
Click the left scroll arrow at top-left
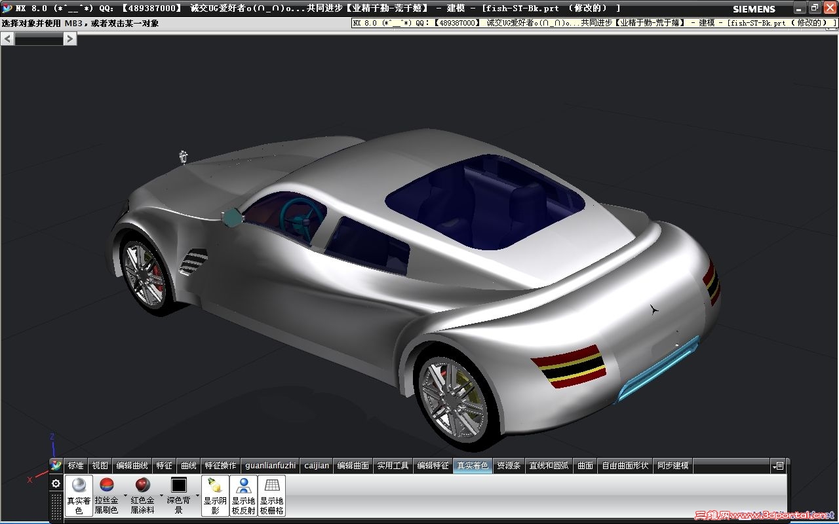pyautogui.click(x=8, y=39)
